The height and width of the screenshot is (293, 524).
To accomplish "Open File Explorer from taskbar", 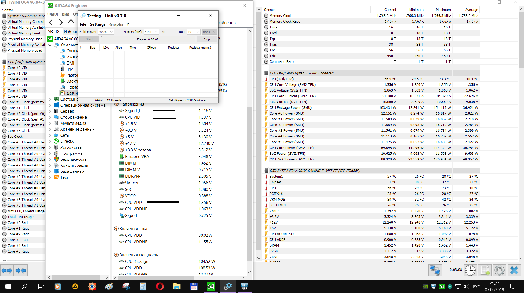I will click(177, 286).
